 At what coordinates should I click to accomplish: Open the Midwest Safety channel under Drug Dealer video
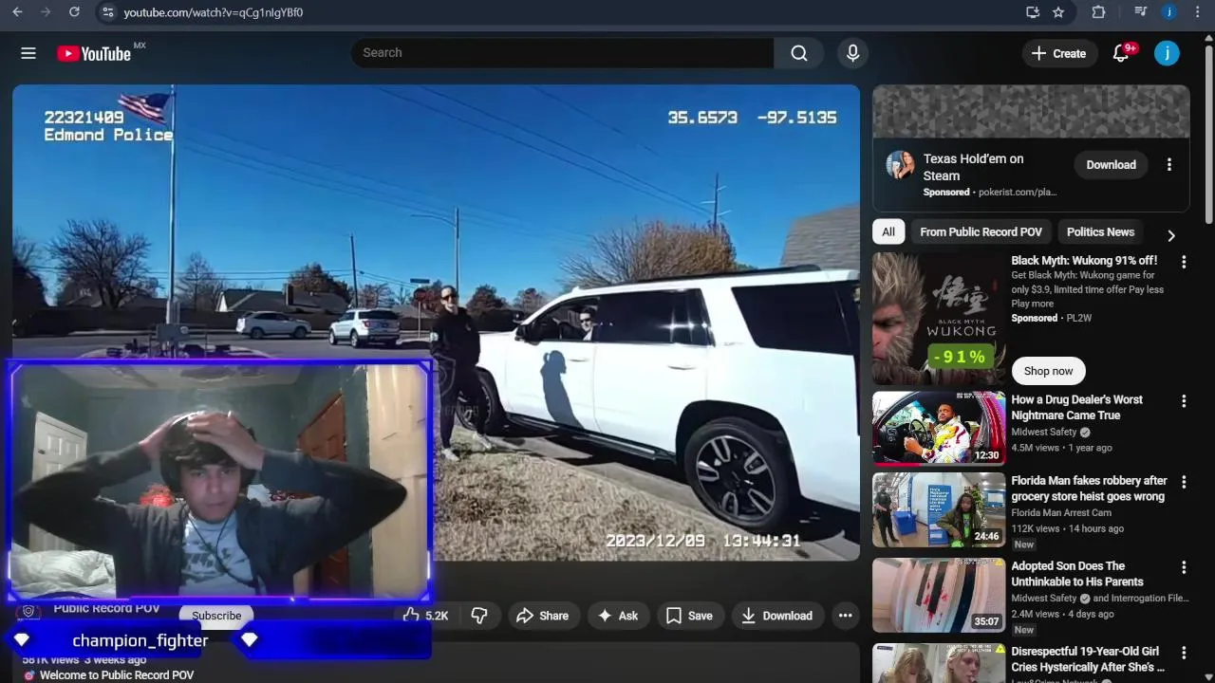pos(1044,432)
